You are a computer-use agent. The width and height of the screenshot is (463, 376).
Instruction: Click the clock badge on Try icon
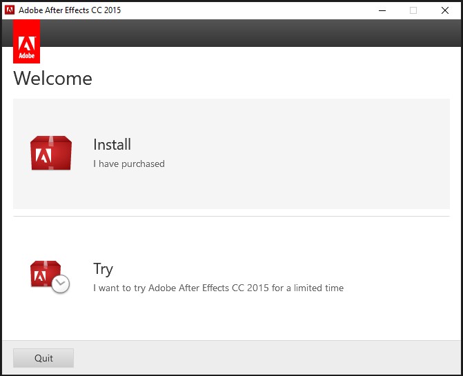[61, 284]
